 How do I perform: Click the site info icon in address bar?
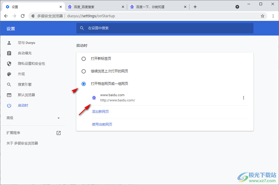click(33, 16)
